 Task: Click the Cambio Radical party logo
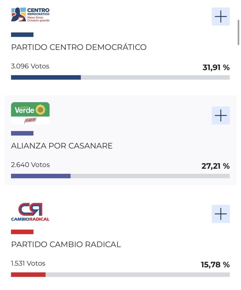[30, 212]
